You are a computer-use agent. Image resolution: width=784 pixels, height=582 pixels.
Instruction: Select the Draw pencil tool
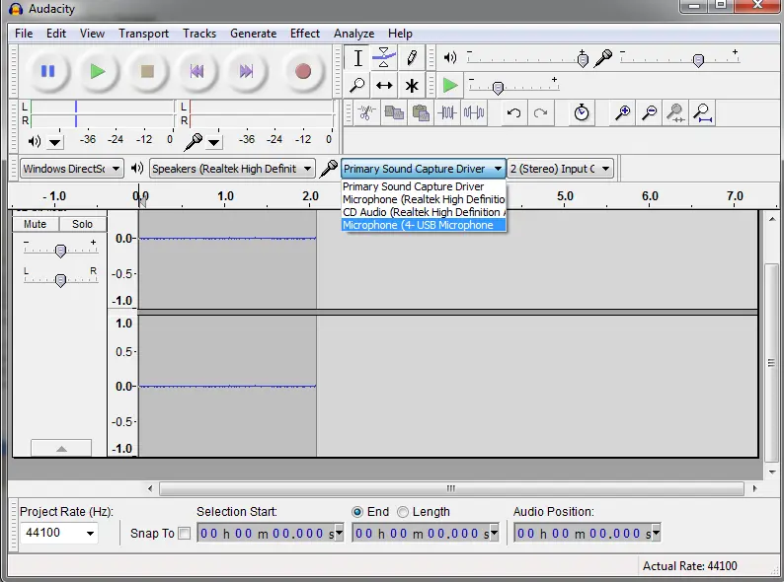tap(412, 58)
